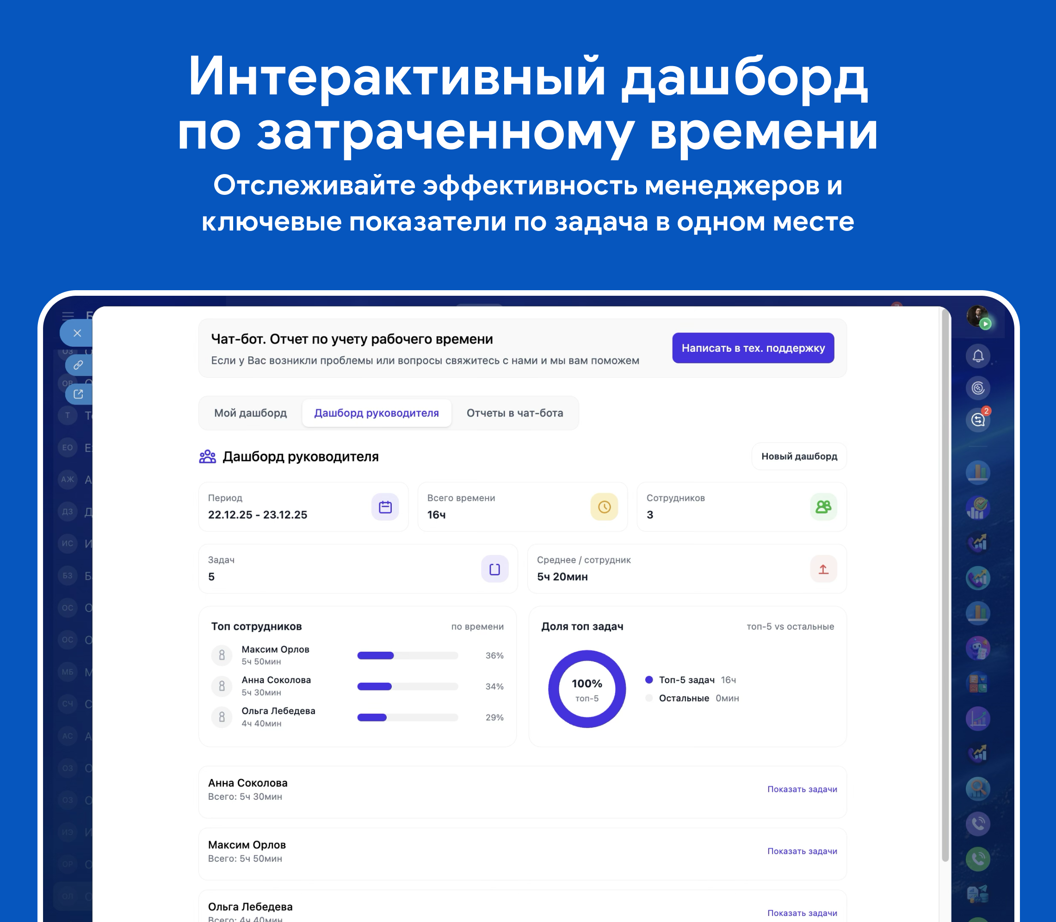This screenshot has width=1056, height=922.
Task: Open the user profile avatar in the corner
Action: [977, 315]
